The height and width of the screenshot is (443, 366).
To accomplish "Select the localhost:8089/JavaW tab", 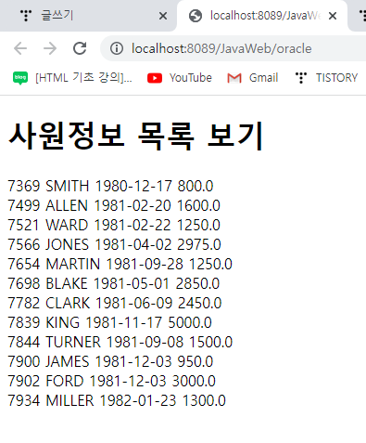I will point(262,16).
